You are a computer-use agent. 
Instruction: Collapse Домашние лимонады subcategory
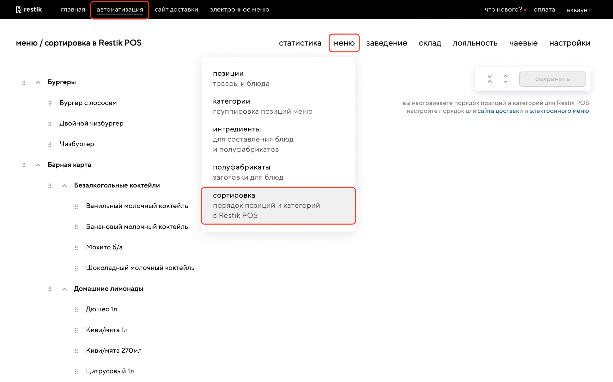64,289
